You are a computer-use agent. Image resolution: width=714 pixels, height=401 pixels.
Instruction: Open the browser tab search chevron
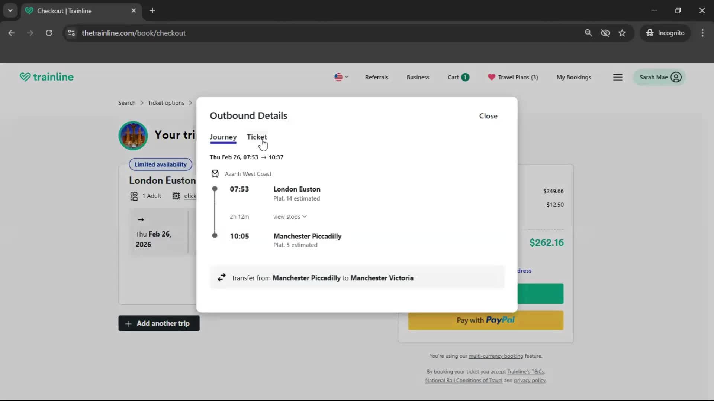[x=10, y=10]
